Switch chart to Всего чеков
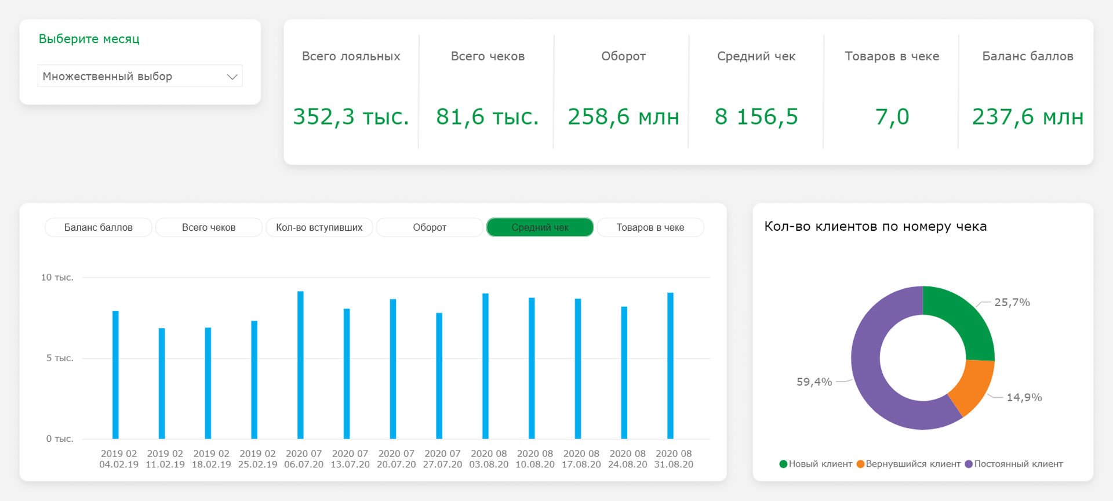This screenshot has width=1113, height=501. (x=209, y=227)
